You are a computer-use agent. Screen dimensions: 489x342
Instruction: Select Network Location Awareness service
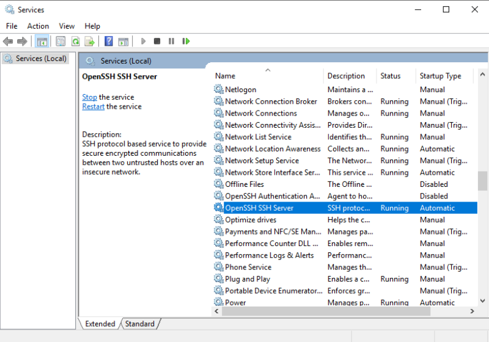click(345, 148)
